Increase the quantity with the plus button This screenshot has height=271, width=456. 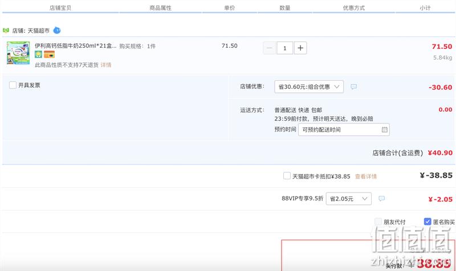click(300, 48)
